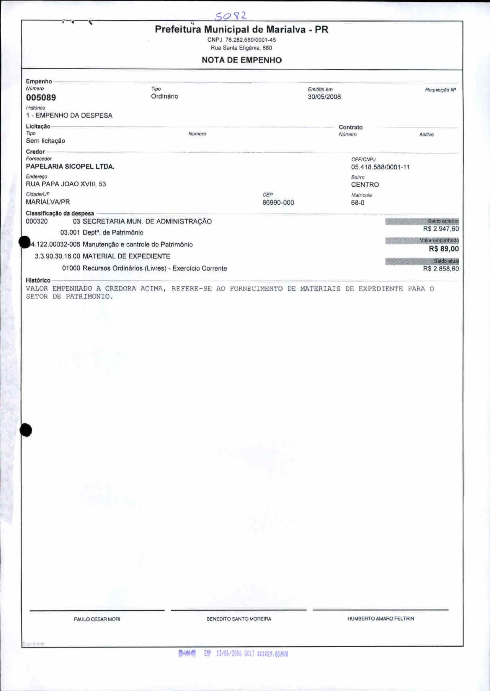Click "01000 Recursos Ordinários (Livres)" line
The width and height of the screenshot is (490, 691).
tap(145, 268)
